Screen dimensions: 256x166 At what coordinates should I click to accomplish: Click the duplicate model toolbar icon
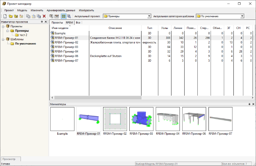[39, 16]
